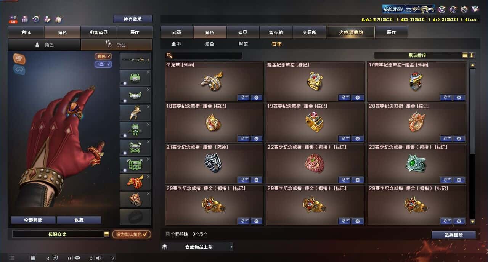Screen dimensions: 488x262
Task: Open the 传说女帝 character list dropdown
Action: (106, 234)
